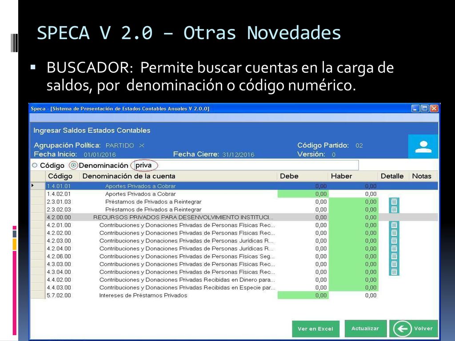Click Debe cell of row 5.7.02.00
Viewport: 455px width, 341px height.
point(303,295)
